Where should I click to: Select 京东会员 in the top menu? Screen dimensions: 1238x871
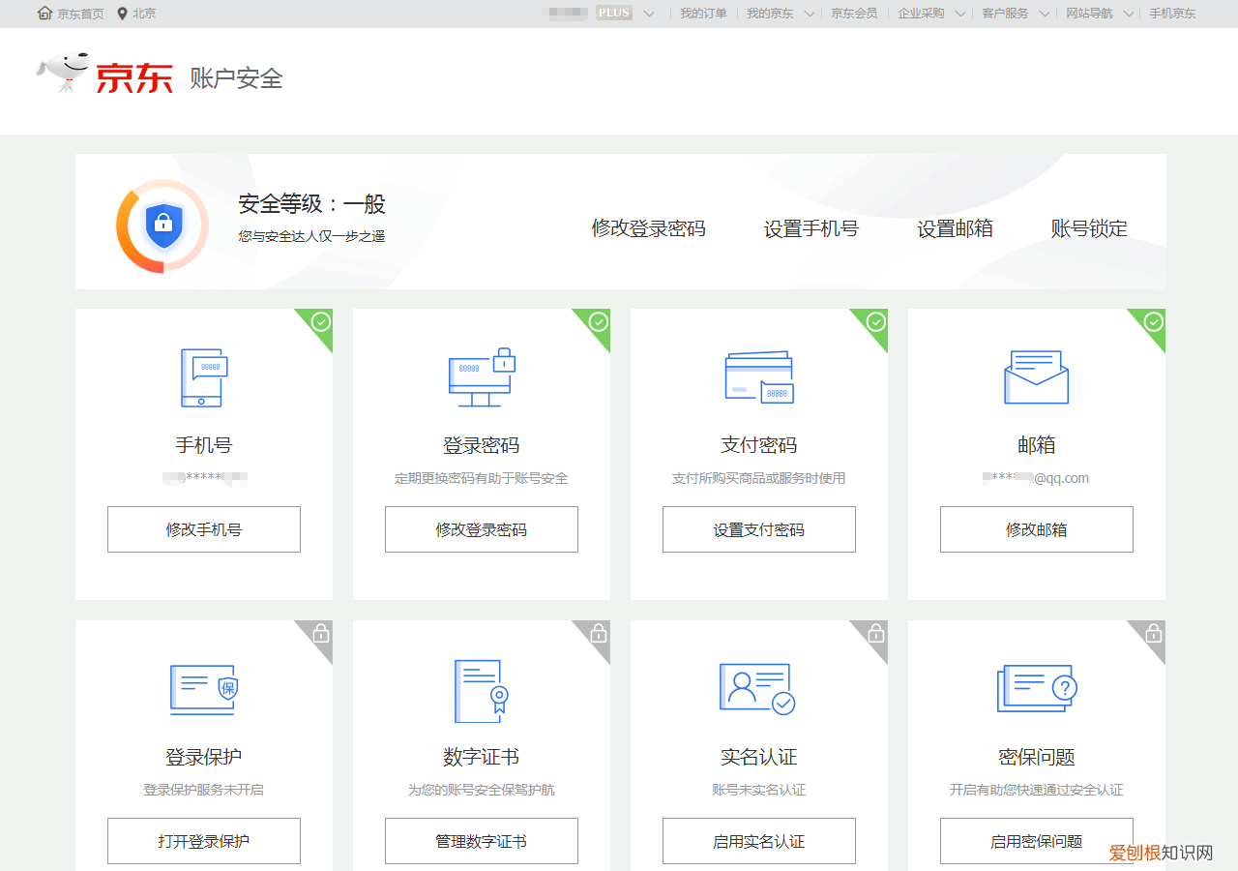(x=853, y=13)
